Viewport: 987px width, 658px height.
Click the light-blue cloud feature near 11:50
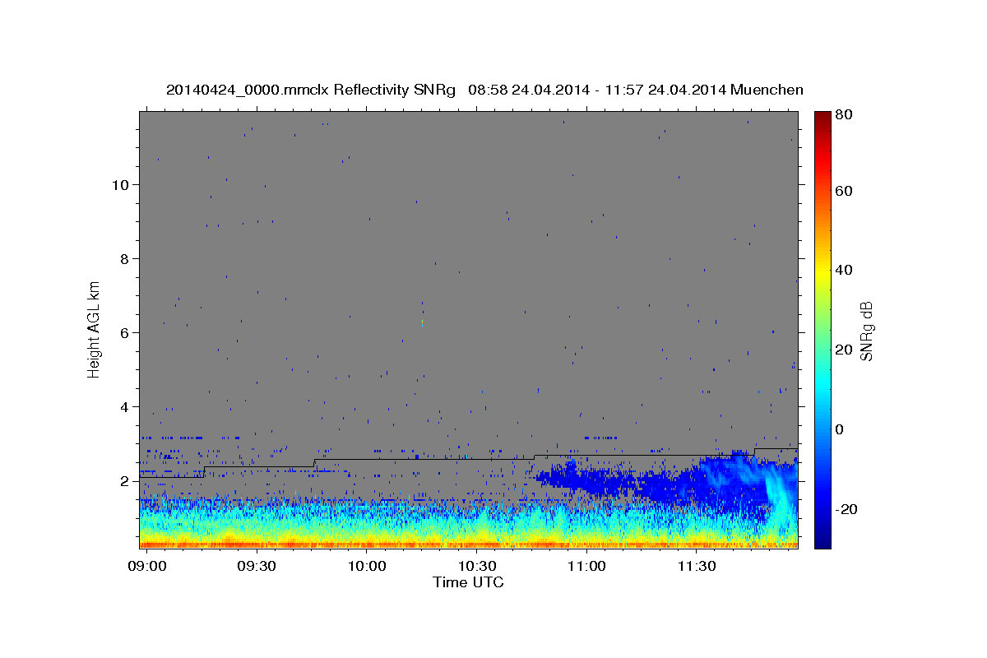[x=777, y=493]
